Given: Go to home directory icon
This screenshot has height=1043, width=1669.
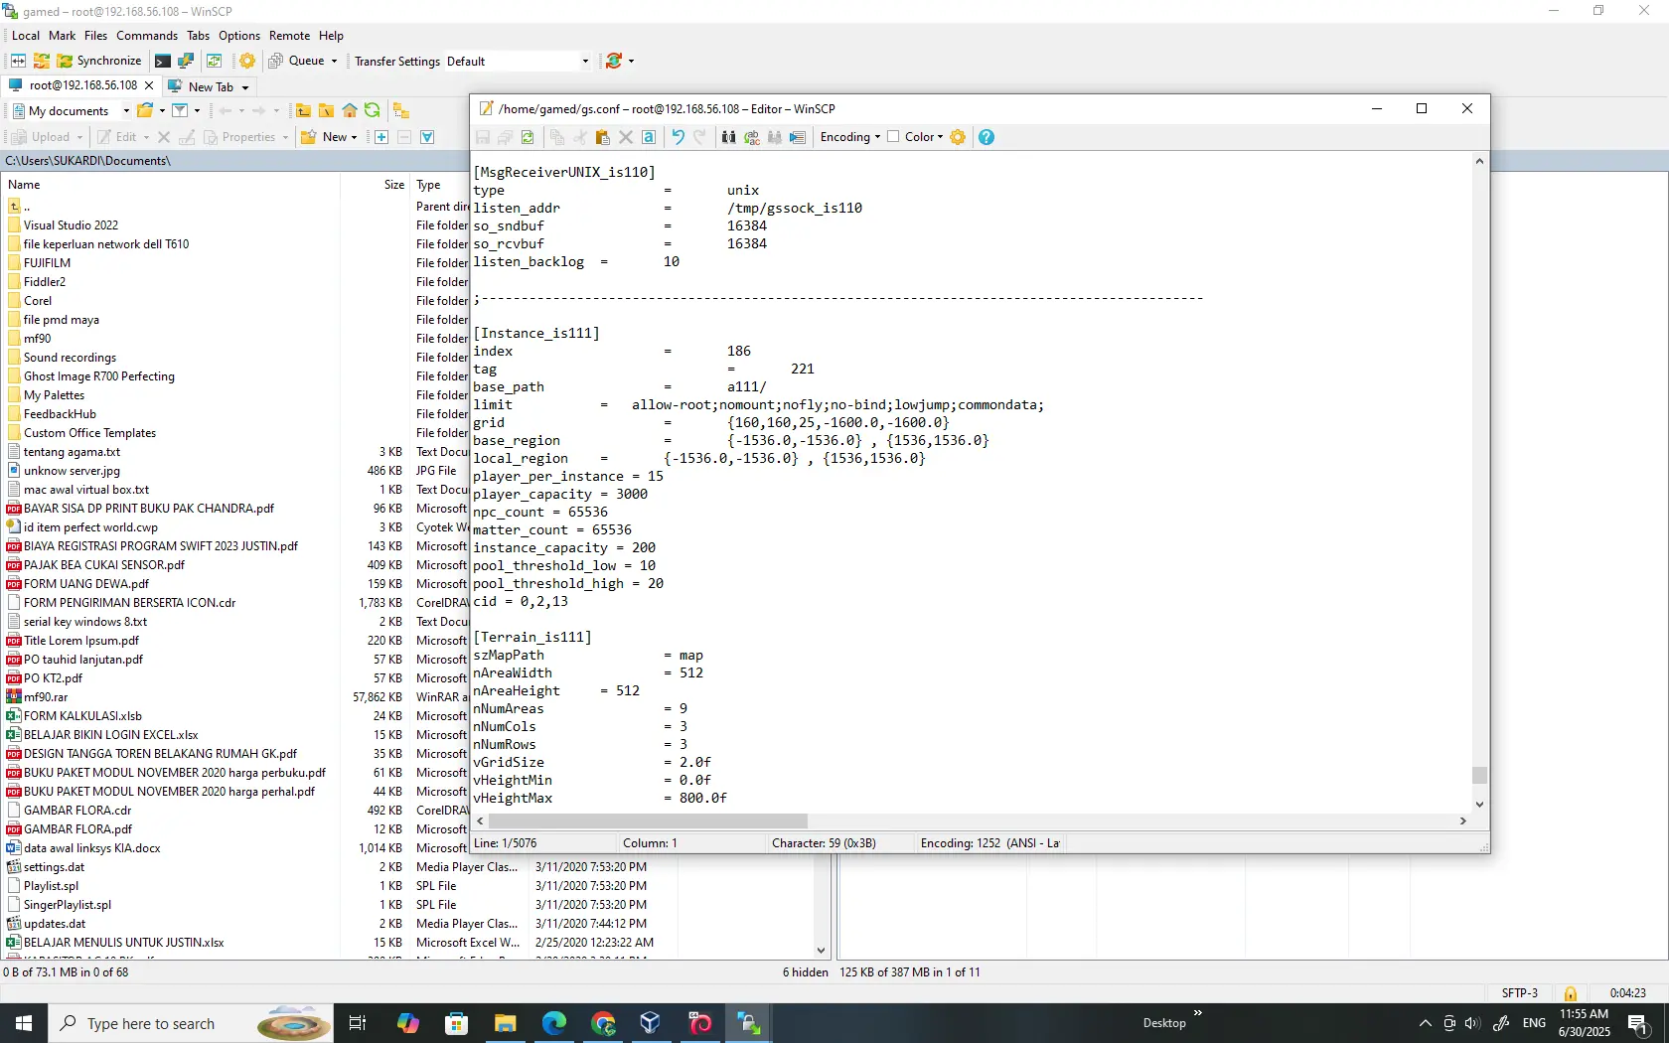Looking at the screenshot, I should [x=350, y=110].
